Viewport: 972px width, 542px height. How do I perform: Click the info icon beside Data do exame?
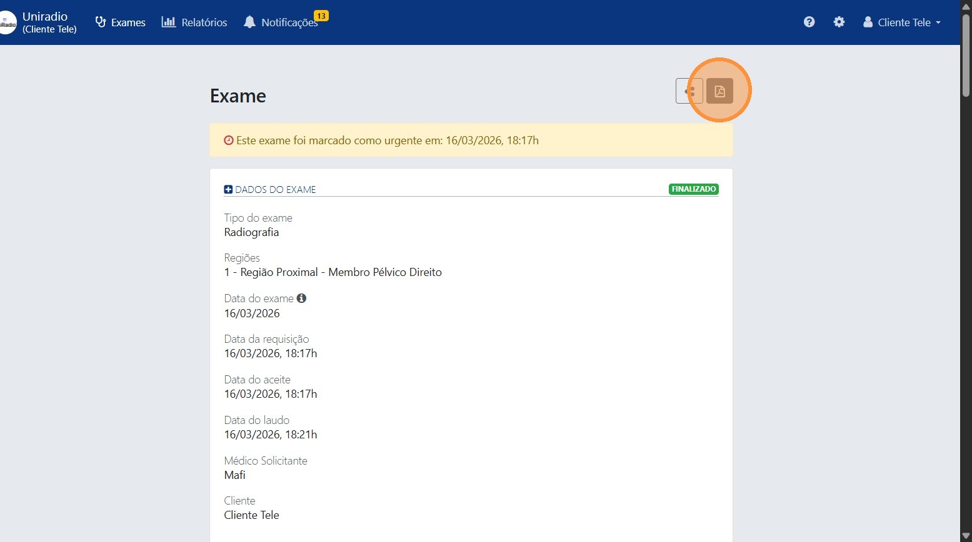tap(301, 298)
